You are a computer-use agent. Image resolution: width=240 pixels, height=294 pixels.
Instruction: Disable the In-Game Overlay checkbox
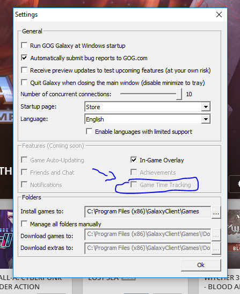coord(134,160)
